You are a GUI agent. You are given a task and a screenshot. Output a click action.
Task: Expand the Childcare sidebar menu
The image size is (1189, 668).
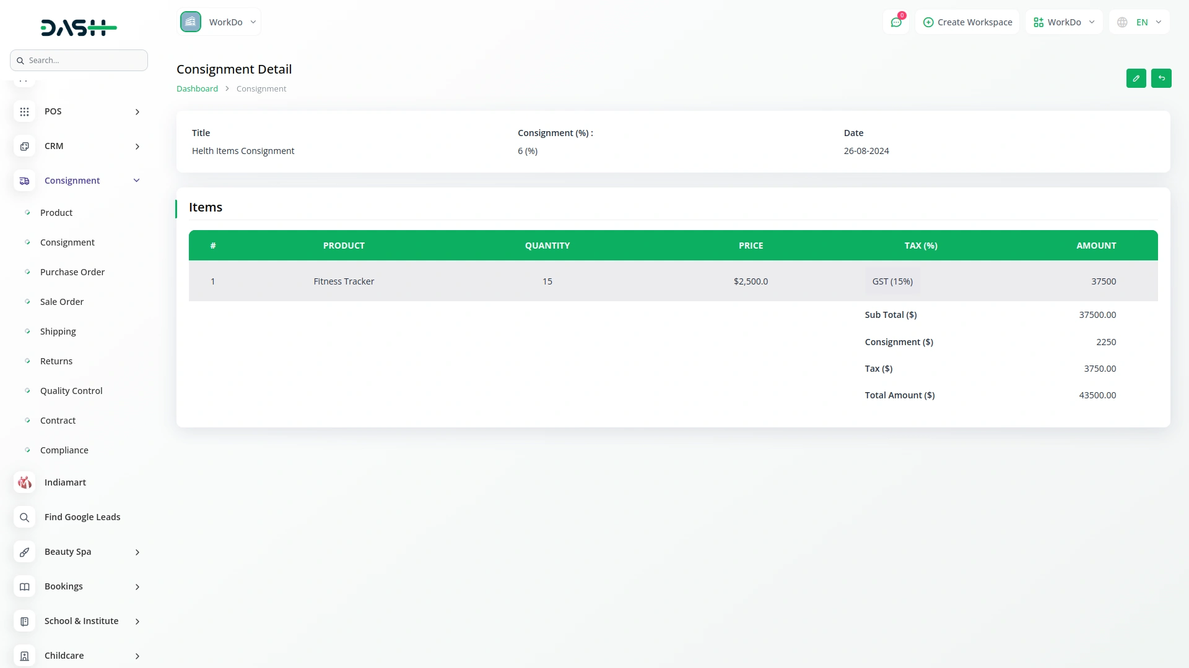point(137,656)
